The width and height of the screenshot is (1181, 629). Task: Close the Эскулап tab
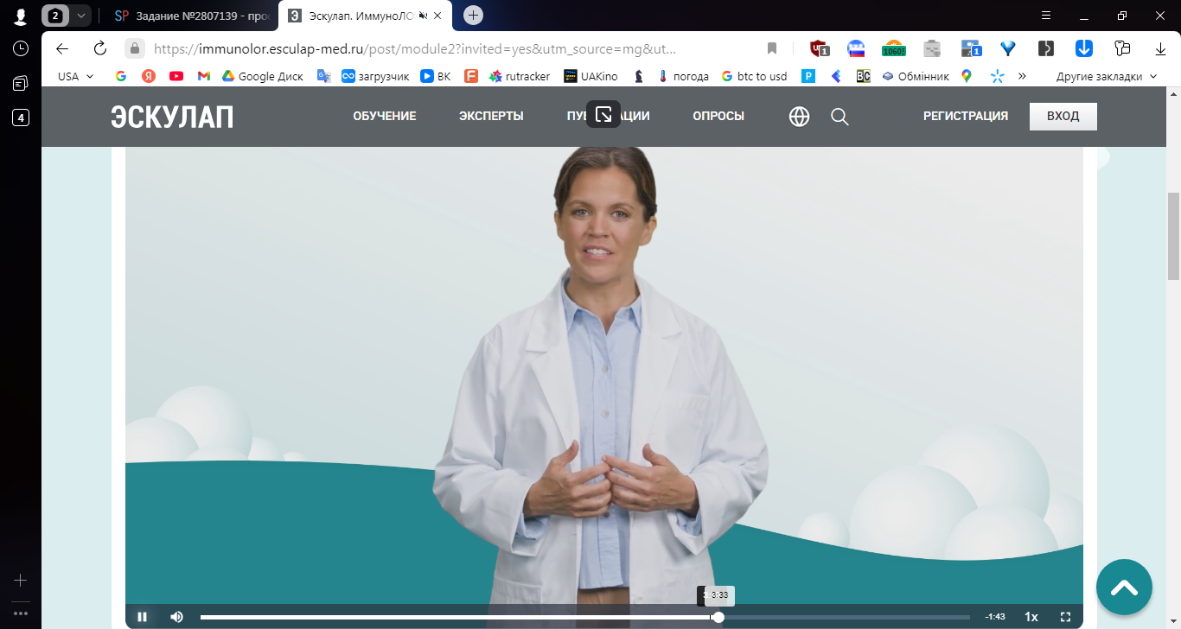click(438, 16)
